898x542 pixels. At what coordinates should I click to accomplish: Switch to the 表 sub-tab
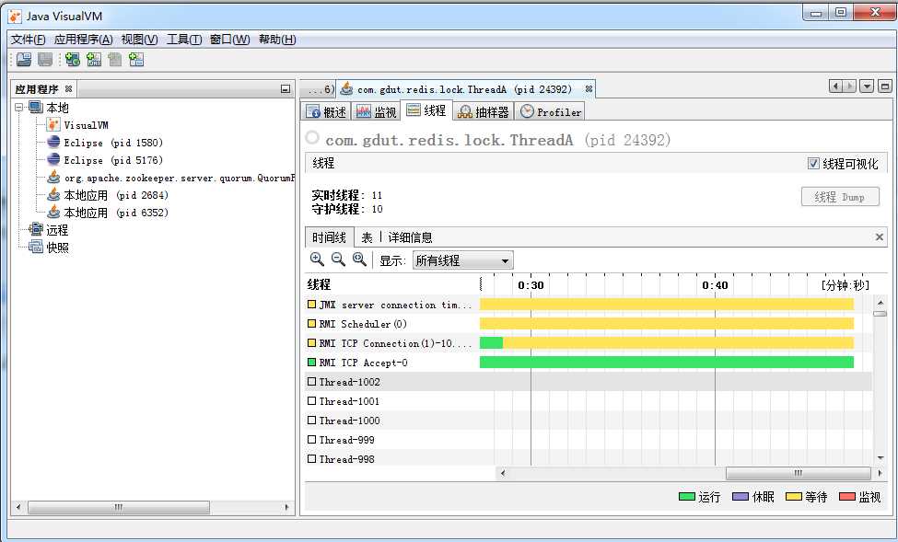pos(367,236)
